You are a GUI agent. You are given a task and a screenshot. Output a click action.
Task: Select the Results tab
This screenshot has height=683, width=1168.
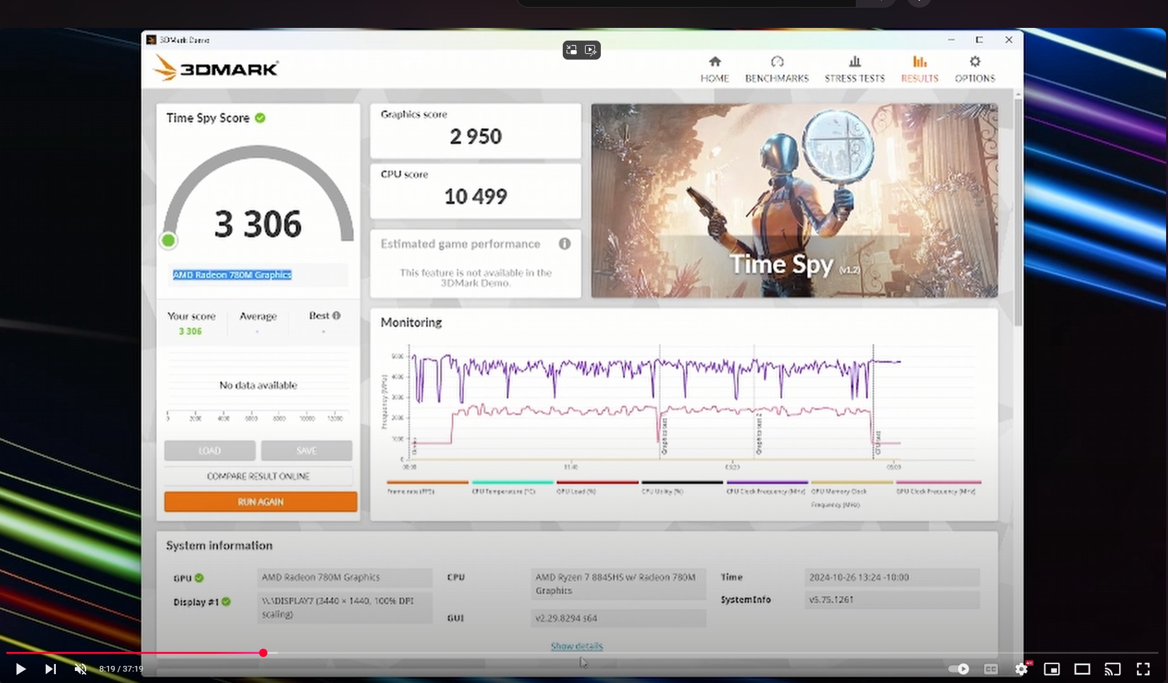(x=919, y=69)
